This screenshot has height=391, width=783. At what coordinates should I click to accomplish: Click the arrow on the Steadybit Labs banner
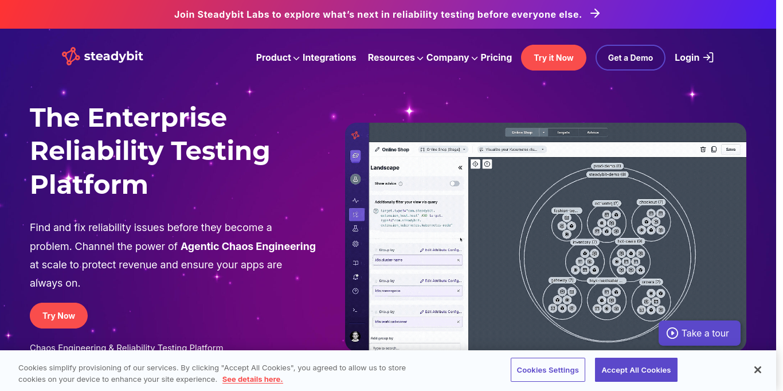point(595,13)
